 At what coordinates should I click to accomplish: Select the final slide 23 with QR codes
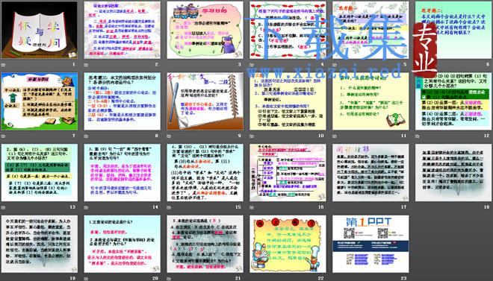(370, 244)
